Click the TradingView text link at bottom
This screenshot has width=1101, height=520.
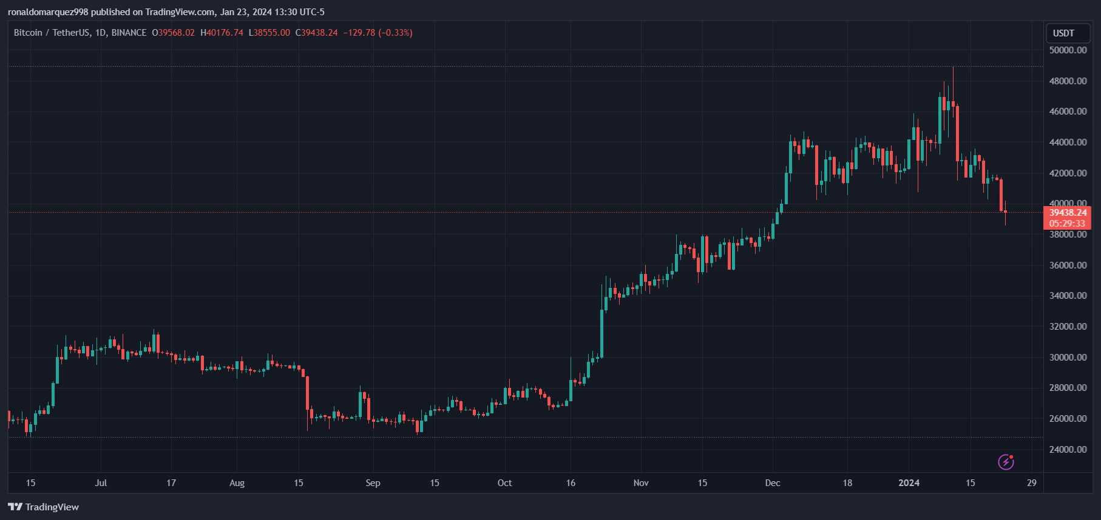click(52, 507)
